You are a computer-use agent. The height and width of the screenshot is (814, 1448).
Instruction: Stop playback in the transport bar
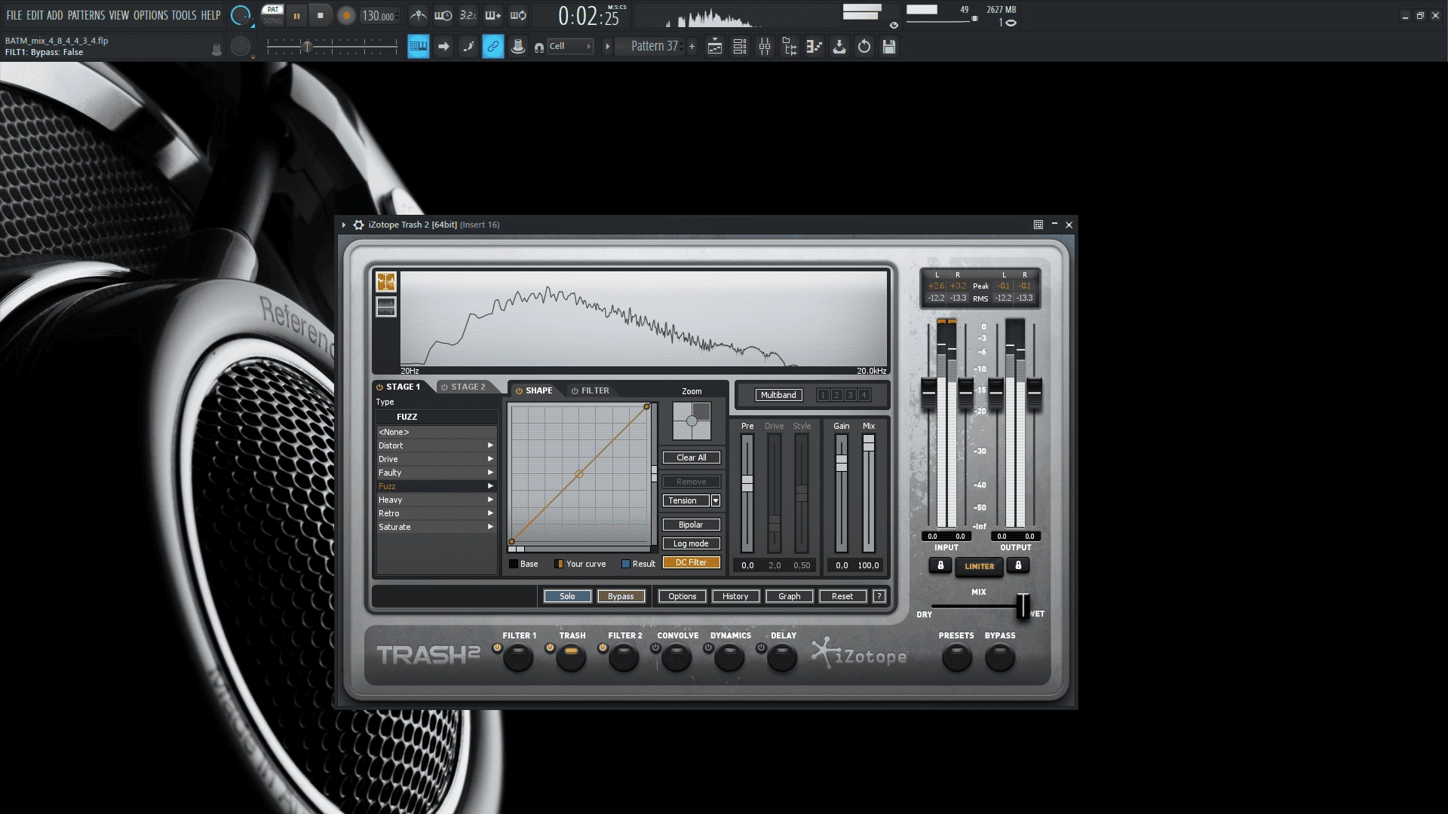pos(321,15)
